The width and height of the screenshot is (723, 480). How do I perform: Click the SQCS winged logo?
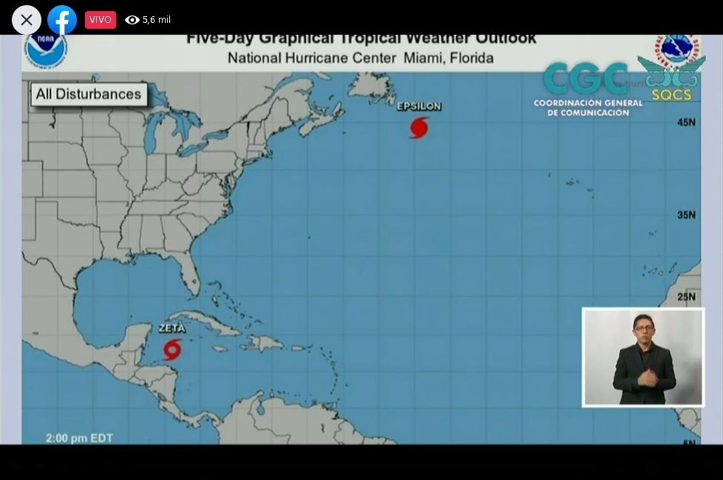click(671, 80)
